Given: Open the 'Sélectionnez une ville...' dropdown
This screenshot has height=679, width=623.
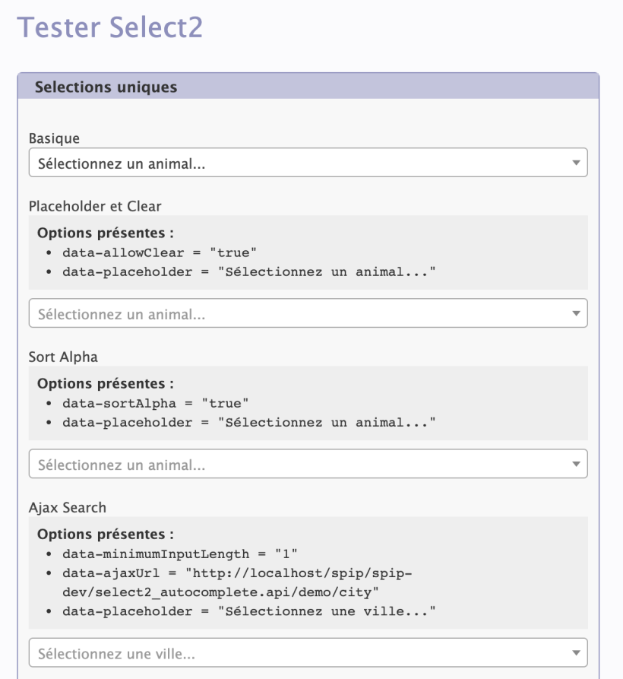Looking at the screenshot, I should tap(308, 652).
